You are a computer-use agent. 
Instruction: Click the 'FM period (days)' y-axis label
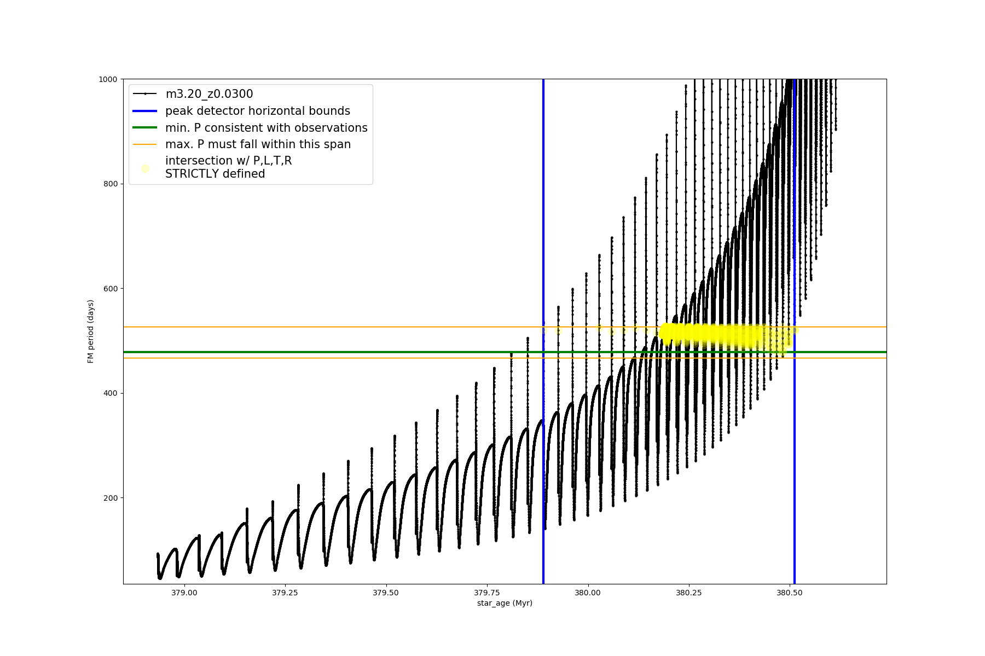point(91,331)
